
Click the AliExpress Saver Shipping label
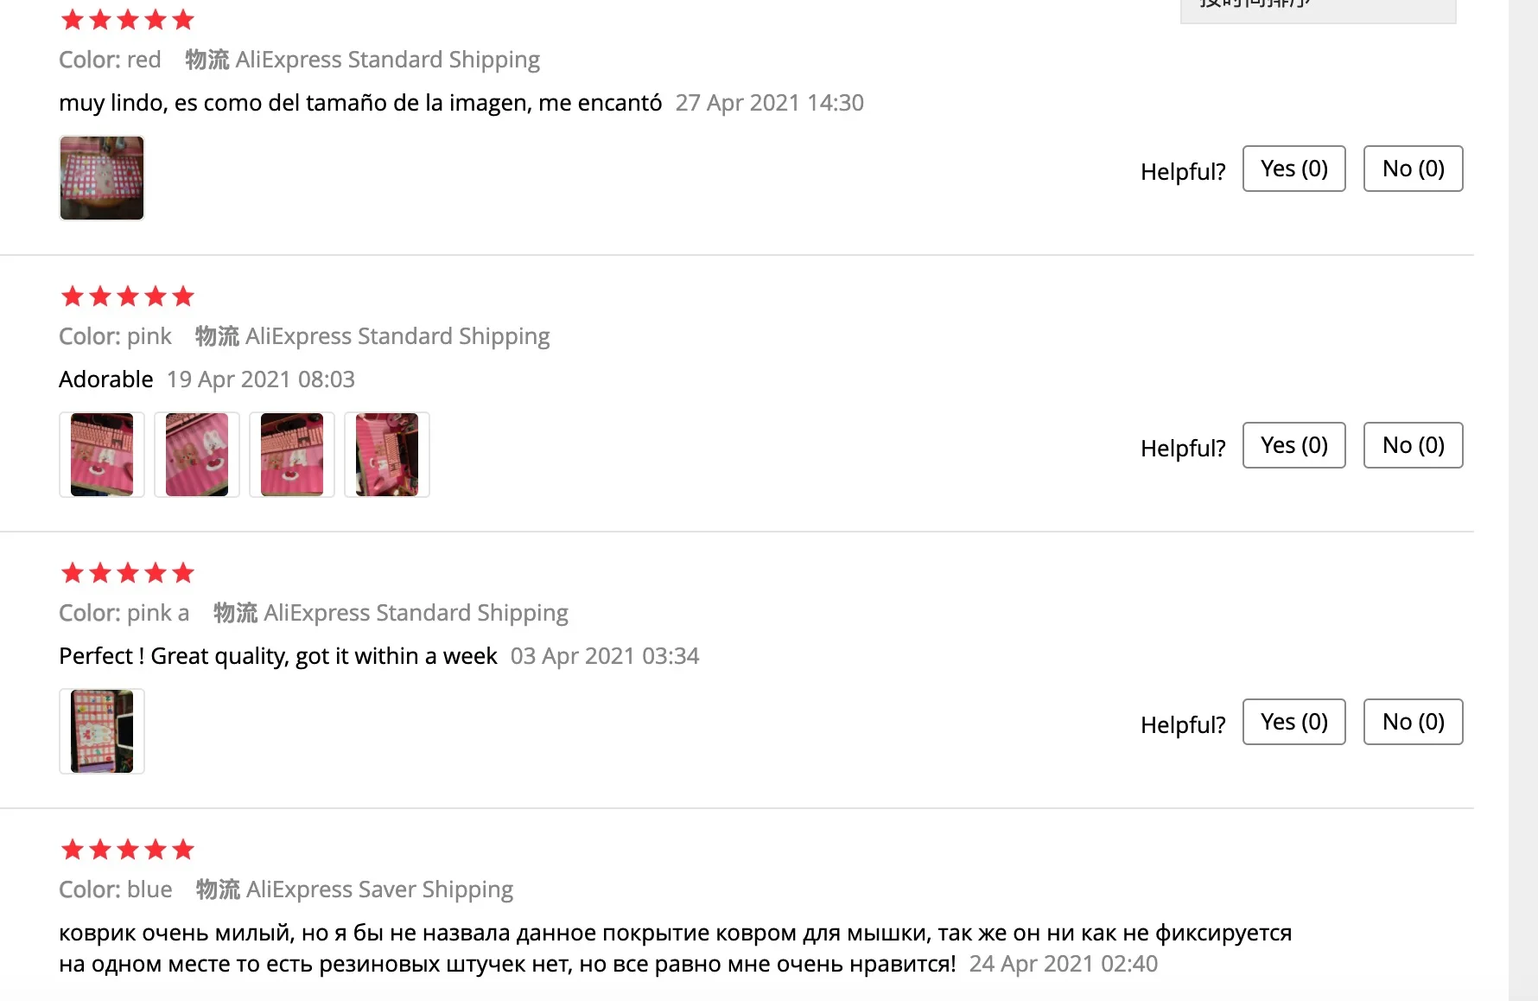(x=379, y=889)
